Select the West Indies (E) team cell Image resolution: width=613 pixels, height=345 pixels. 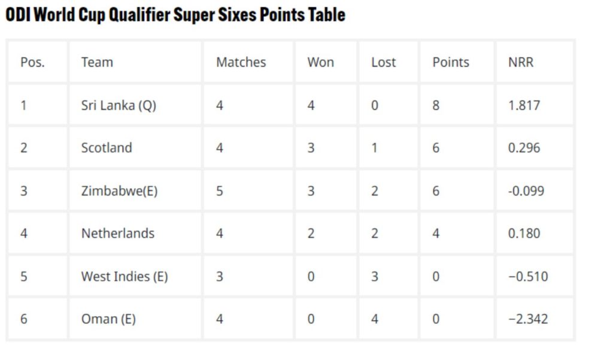tap(125, 277)
